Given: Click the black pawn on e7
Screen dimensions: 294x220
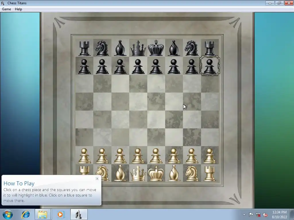Looking at the screenshot, I should 156,66.
